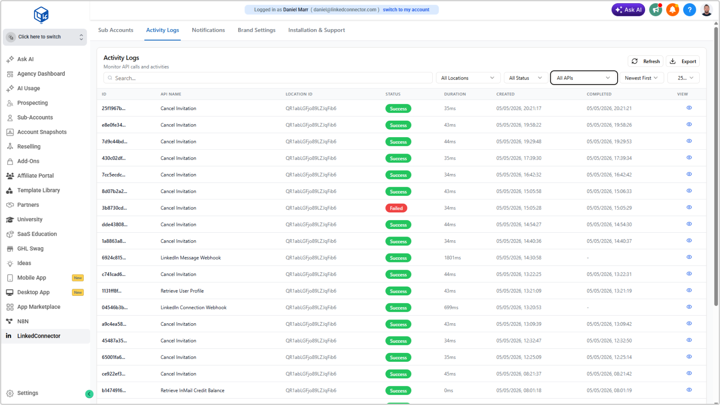View details of failed log 3b8730cd

point(689,207)
